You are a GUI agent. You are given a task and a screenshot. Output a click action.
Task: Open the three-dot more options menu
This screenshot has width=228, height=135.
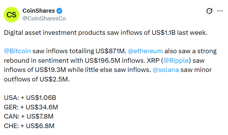click(220, 11)
